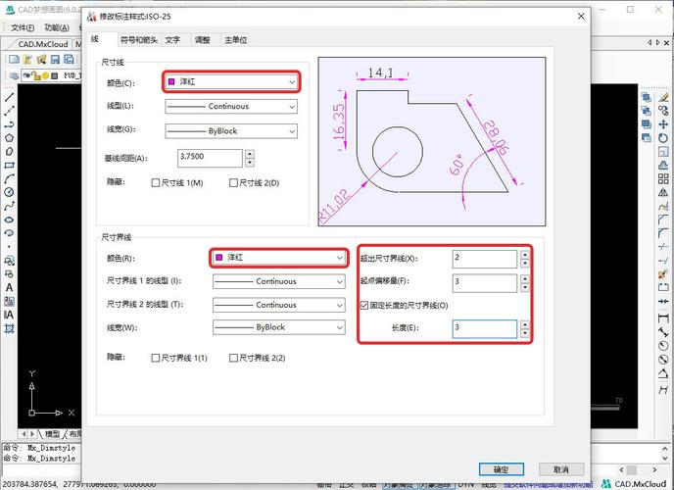Close the 修改标注样式 dialog
Viewport: 674px width, 490px height.
(581, 17)
